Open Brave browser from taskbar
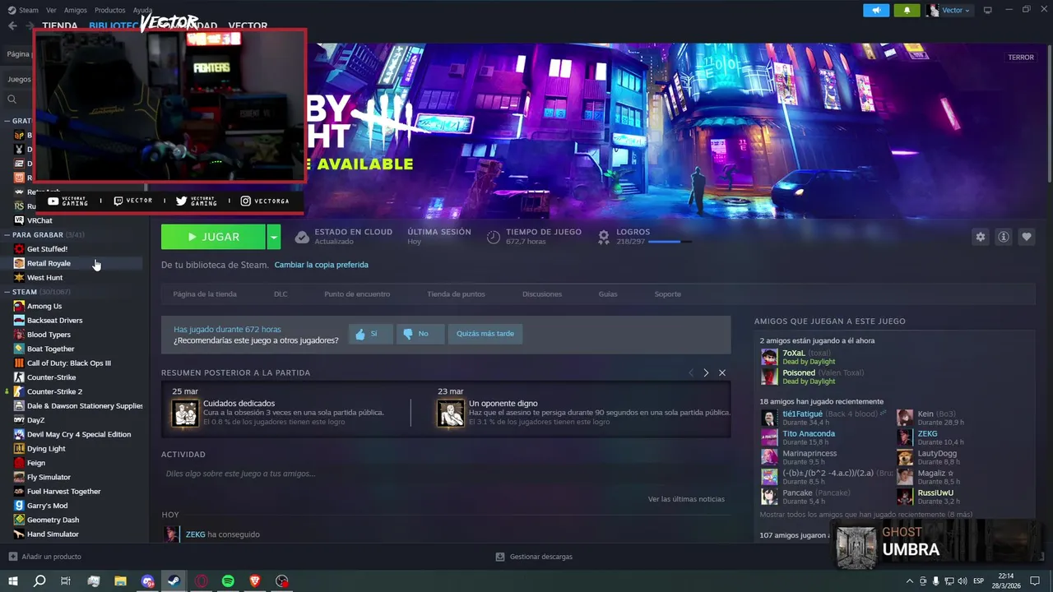 pyautogui.click(x=255, y=580)
